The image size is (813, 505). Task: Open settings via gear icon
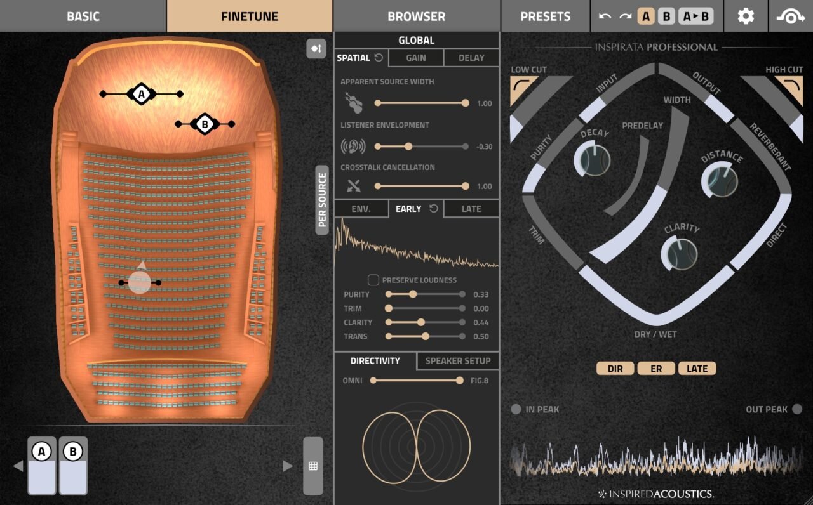(746, 16)
